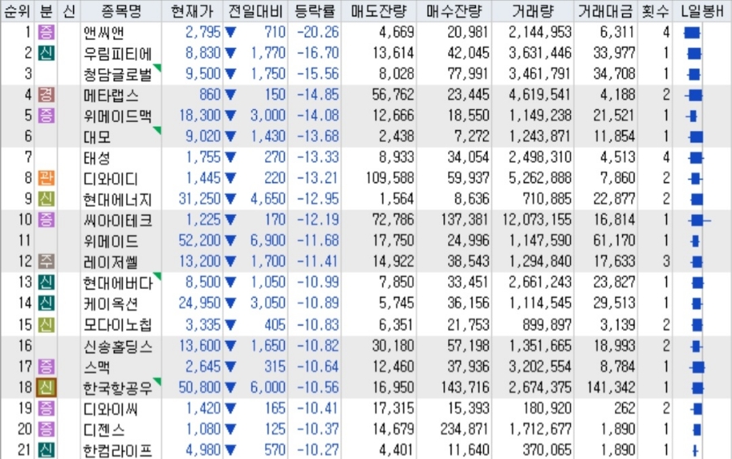
Task: Sort by the 매도잔량 column header
Action: tap(379, 11)
